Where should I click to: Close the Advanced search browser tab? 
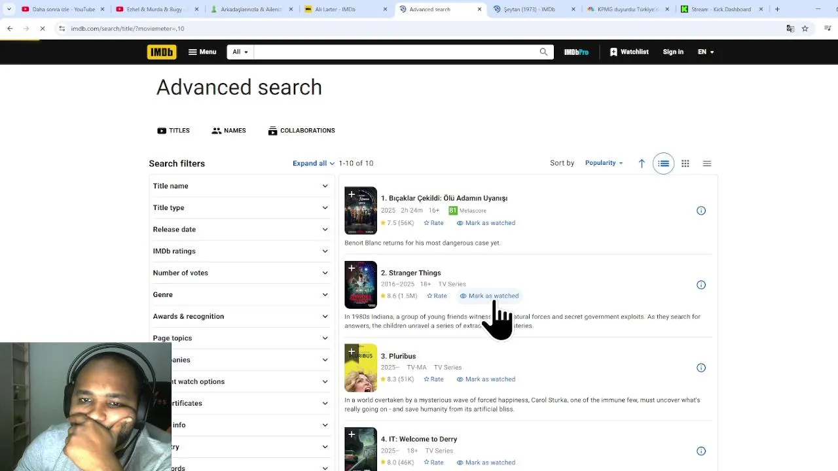pyautogui.click(x=479, y=9)
